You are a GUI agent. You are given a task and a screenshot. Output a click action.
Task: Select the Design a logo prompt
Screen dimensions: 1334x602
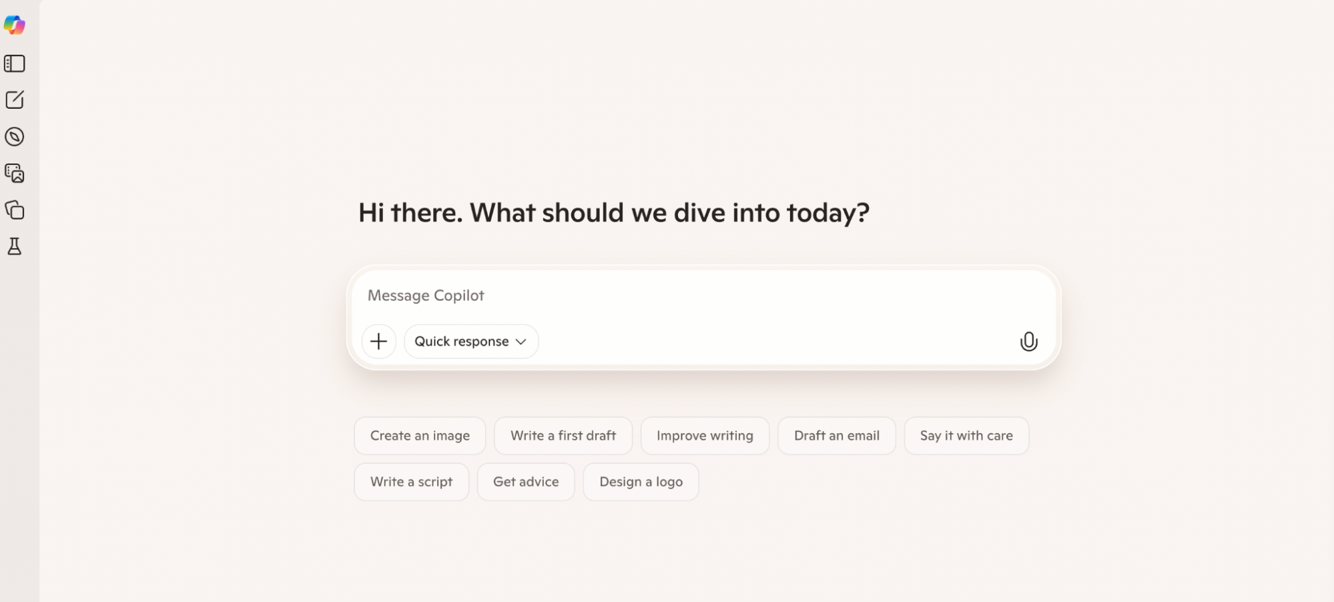coord(641,481)
